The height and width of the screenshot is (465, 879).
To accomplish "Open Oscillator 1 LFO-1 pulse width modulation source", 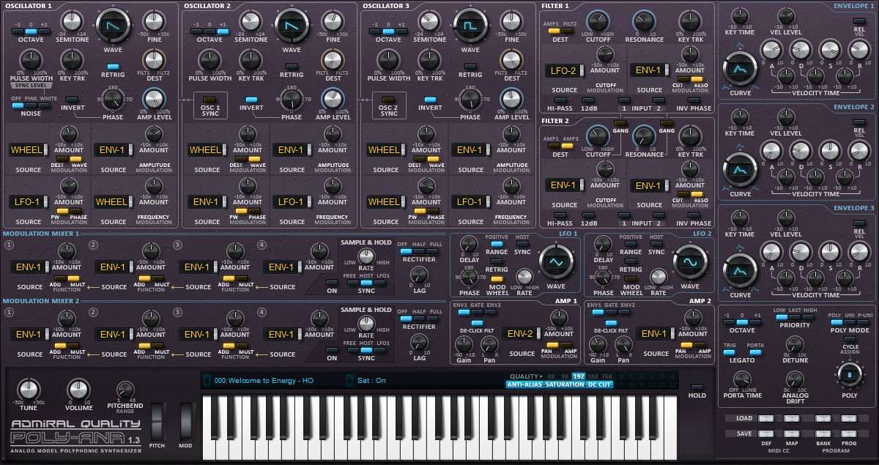I will pyautogui.click(x=30, y=201).
